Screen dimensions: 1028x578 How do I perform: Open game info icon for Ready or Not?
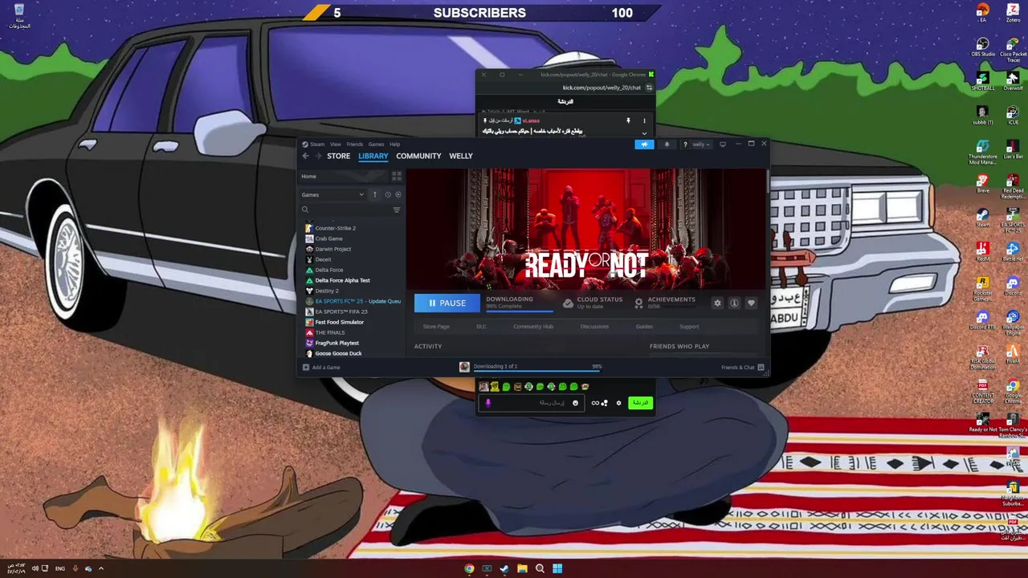click(734, 303)
